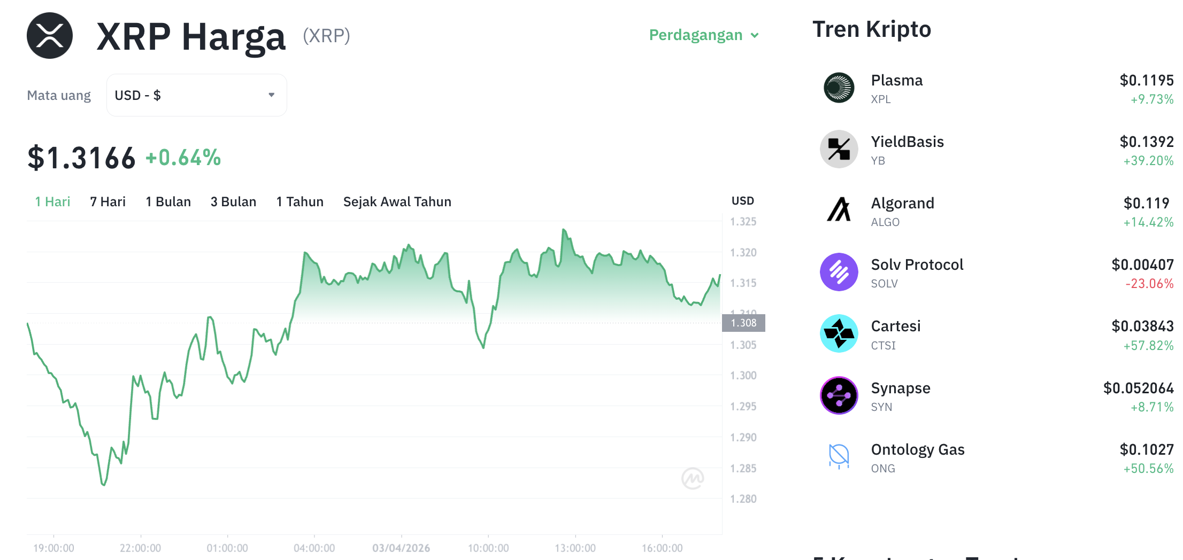Click the chart peak near 13:00:00

(x=564, y=229)
